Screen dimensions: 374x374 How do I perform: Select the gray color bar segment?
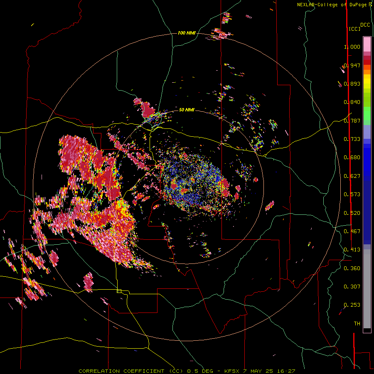tap(367, 289)
